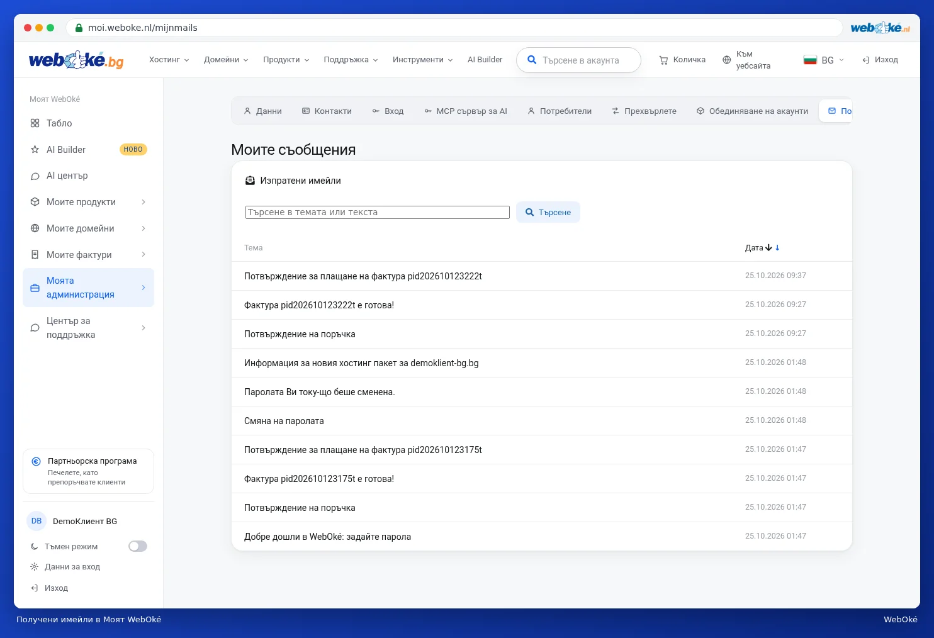This screenshot has width=934, height=638.
Task: Click the Партньорска програма euro icon
Action: tap(37, 461)
